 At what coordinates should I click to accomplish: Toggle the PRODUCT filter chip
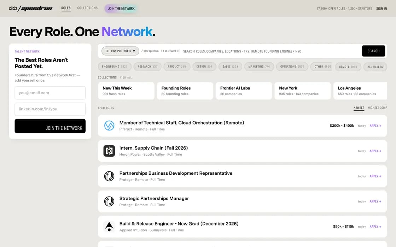[x=177, y=67]
